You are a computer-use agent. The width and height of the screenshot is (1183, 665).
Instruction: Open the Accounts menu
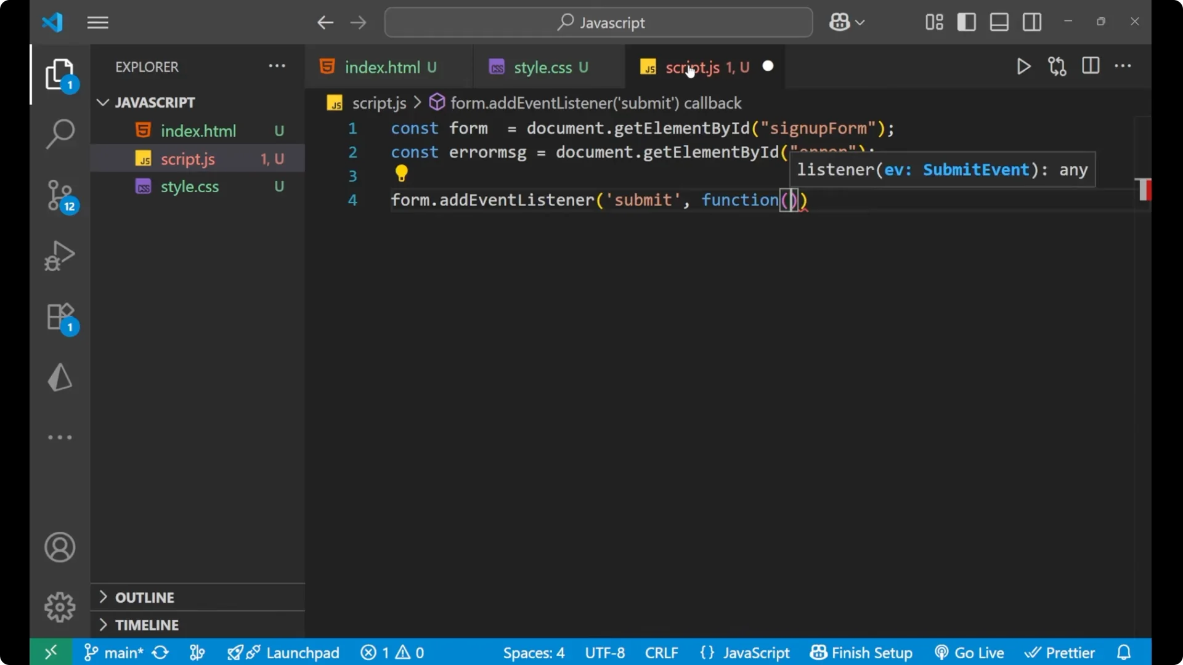coord(60,547)
